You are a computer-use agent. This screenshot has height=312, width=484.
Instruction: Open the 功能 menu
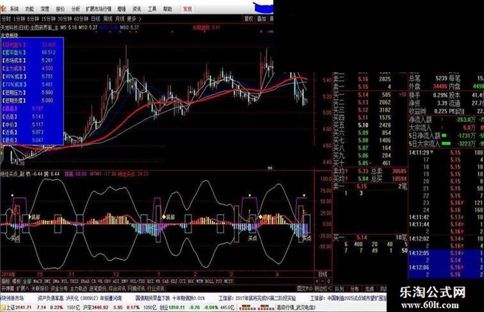30,9
